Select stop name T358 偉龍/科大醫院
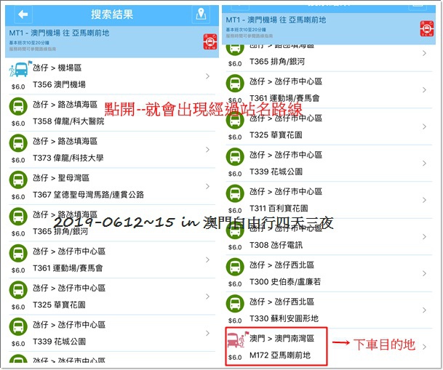The width and height of the screenshot is (443, 370). (x=68, y=121)
